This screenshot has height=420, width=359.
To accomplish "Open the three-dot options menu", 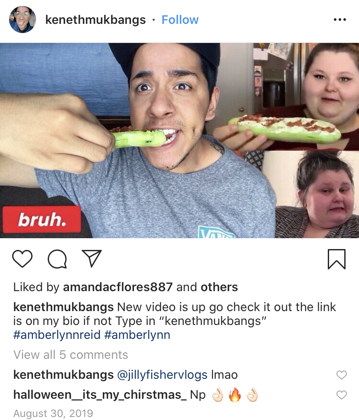I will (x=340, y=20).
